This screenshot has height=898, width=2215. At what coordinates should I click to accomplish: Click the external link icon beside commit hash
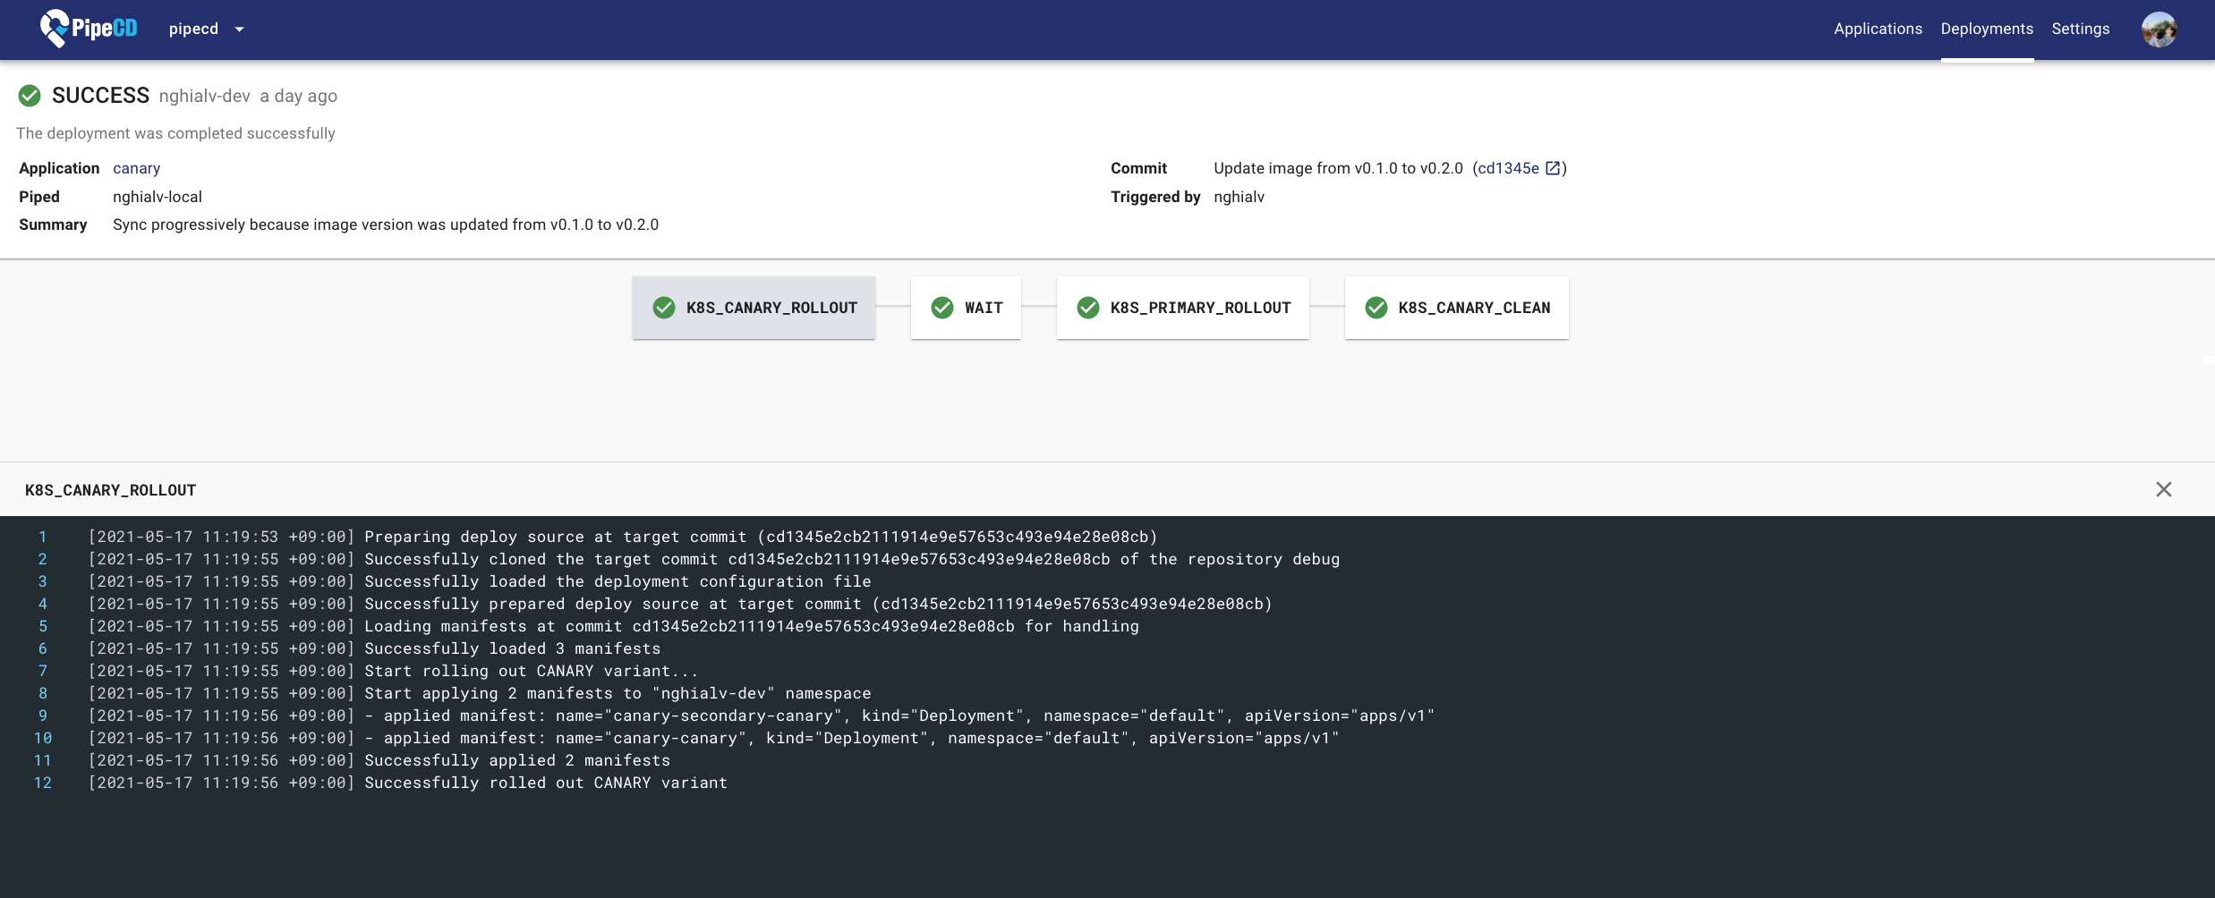(x=1553, y=168)
